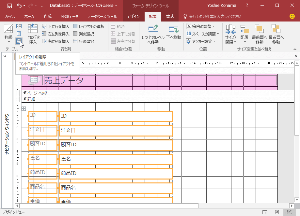300x216 pixels.
Task: Click the 枠線 (Gridlines) tool
Action: point(8,31)
